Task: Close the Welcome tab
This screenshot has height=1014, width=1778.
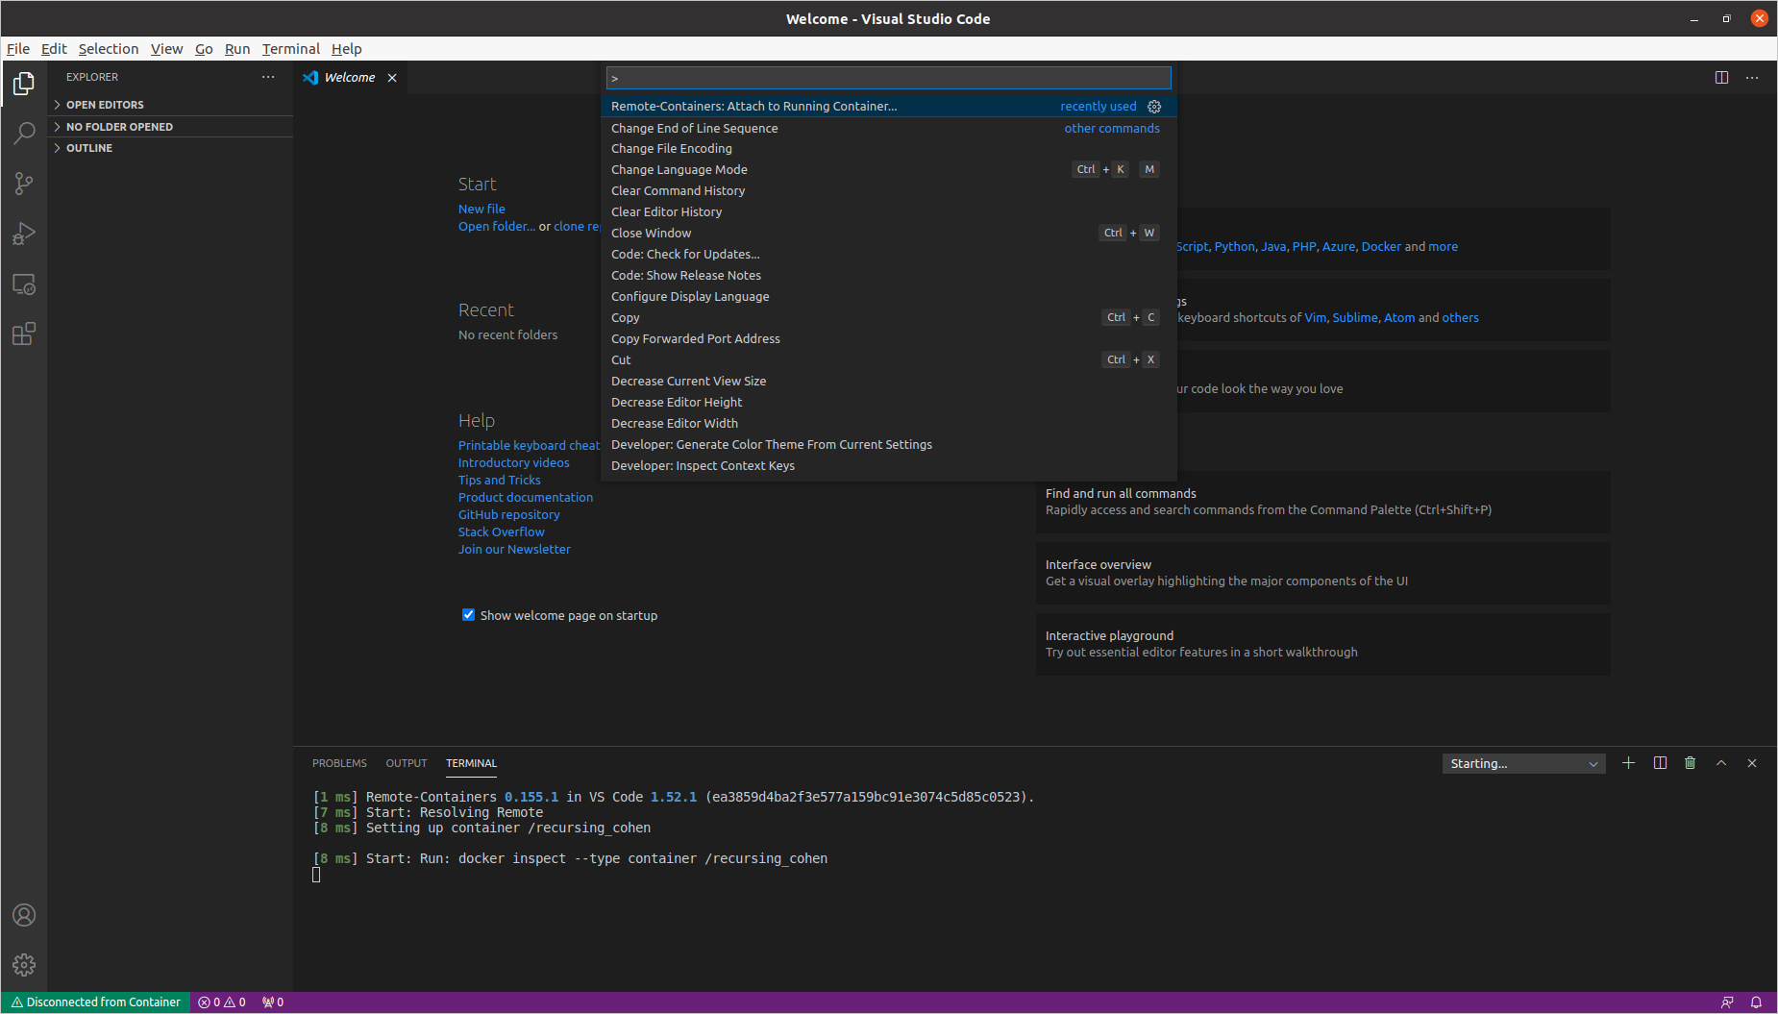Action: [392, 78]
